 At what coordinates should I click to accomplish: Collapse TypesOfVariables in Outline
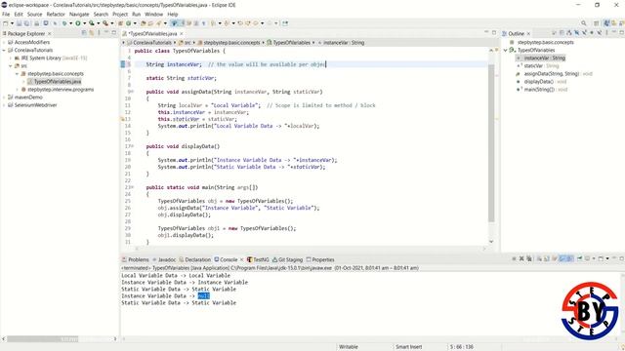[x=506, y=50]
